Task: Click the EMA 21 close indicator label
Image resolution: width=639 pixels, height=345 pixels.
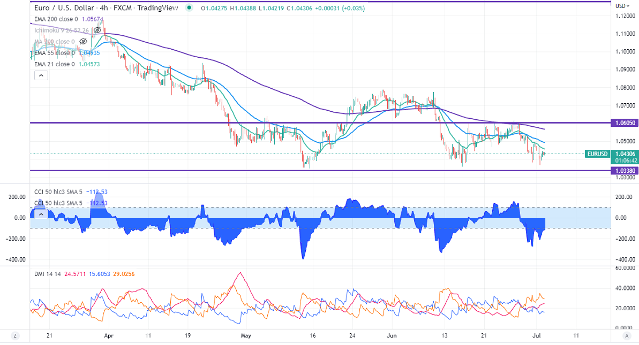Action: pyautogui.click(x=55, y=64)
